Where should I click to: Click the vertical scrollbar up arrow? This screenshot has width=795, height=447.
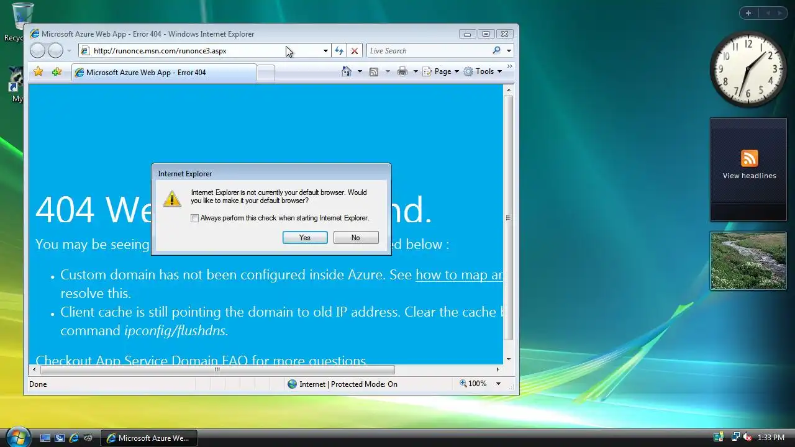point(509,91)
